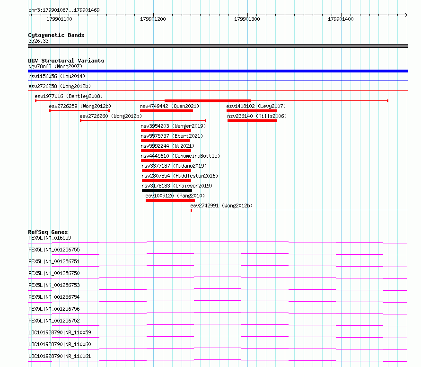Image resolution: width=421 pixels, height=367 pixels.
Task: Open variant nsv1156056 (Lou2014)
Action: coord(57,76)
